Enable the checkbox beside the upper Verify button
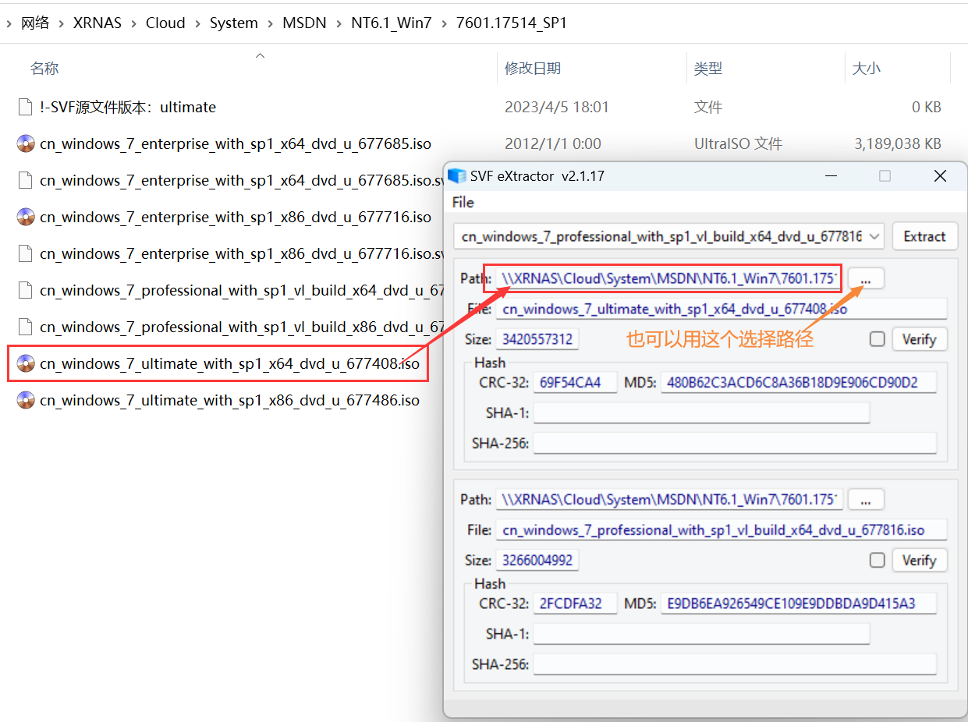 (x=878, y=339)
